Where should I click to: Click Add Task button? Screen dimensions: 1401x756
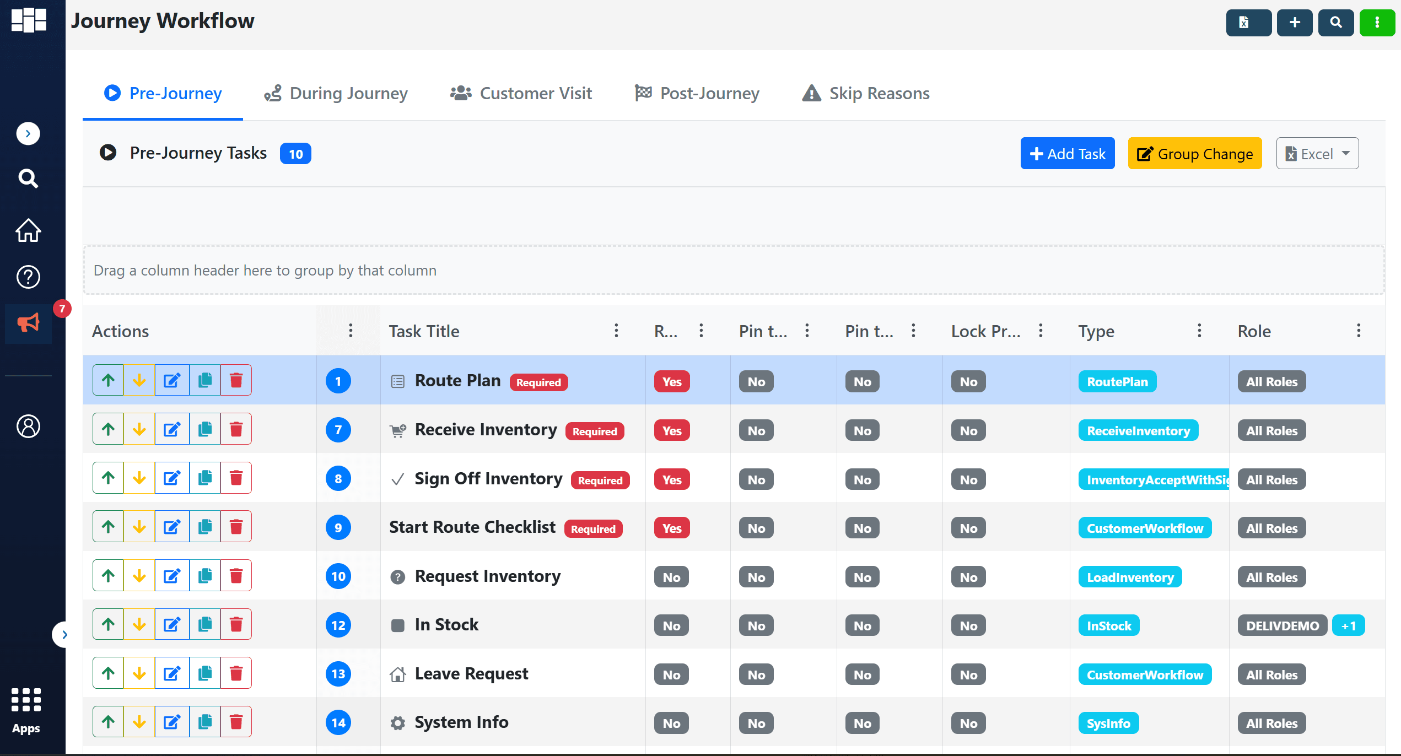pyautogui.click(x=1068, y=153)
